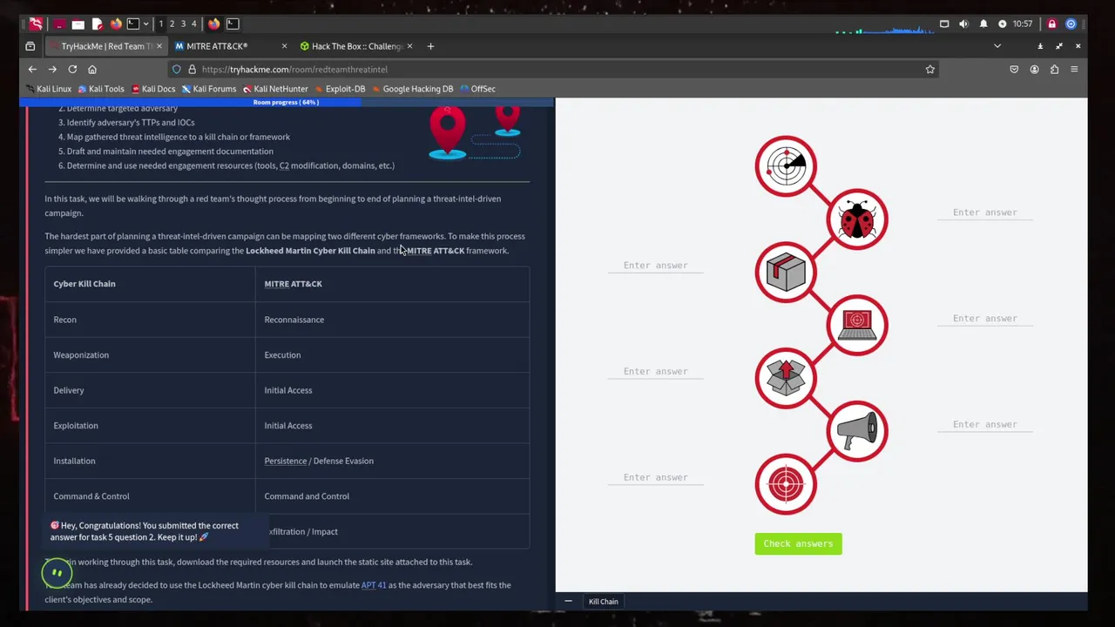Follow the APT 41 link
Screen dimensions: 1115x627
374,585
